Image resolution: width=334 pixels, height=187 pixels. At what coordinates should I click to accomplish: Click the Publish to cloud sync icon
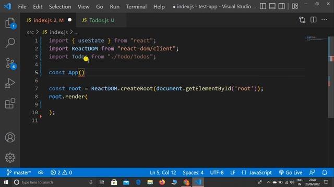tap(41, 172)
